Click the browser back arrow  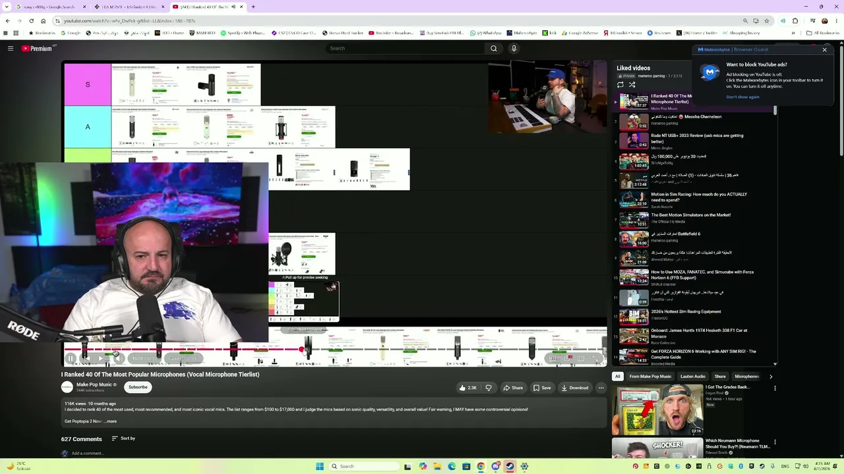pos(7,21)
